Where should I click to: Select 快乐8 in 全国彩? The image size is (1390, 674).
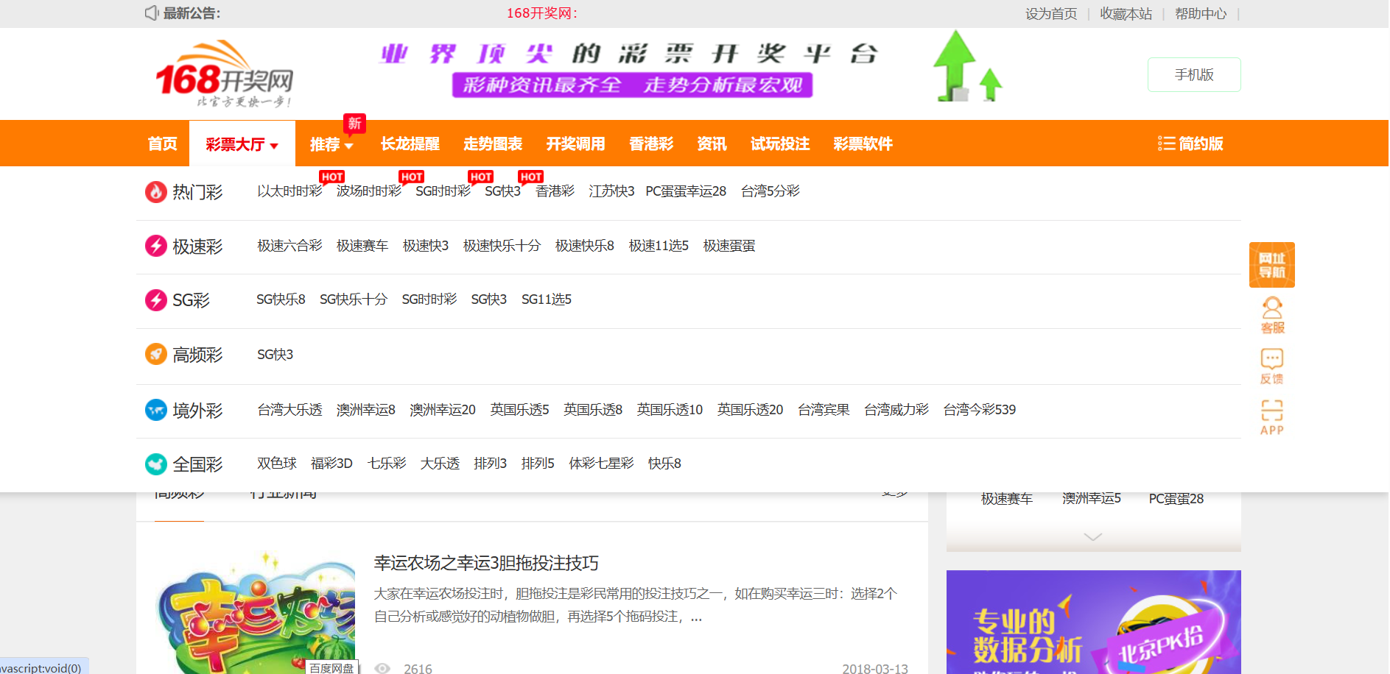[x=664, y=464]
